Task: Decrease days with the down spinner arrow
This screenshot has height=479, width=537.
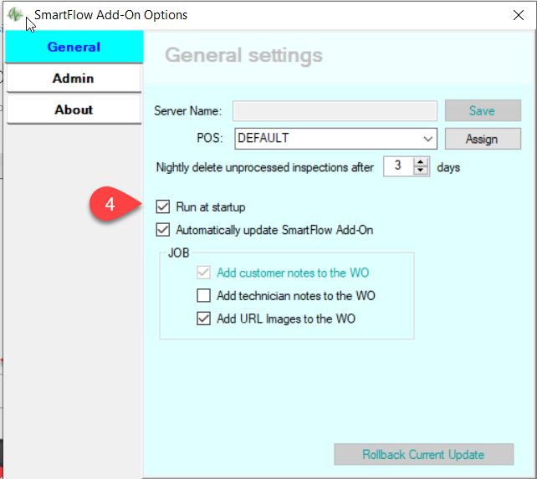Action: [x=421, y=171]
